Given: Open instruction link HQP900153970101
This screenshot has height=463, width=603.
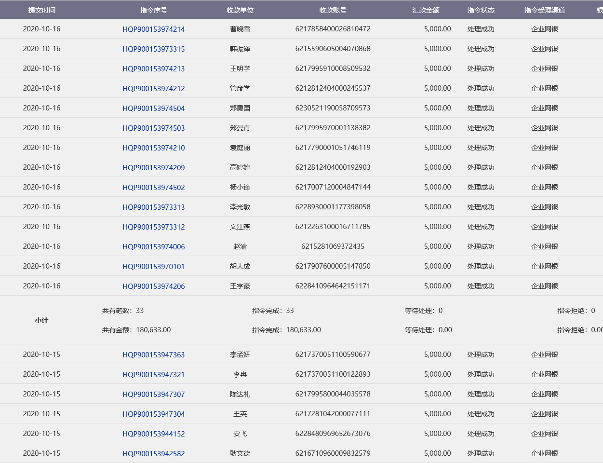Looking at the screenshot, I should (153, 267).
